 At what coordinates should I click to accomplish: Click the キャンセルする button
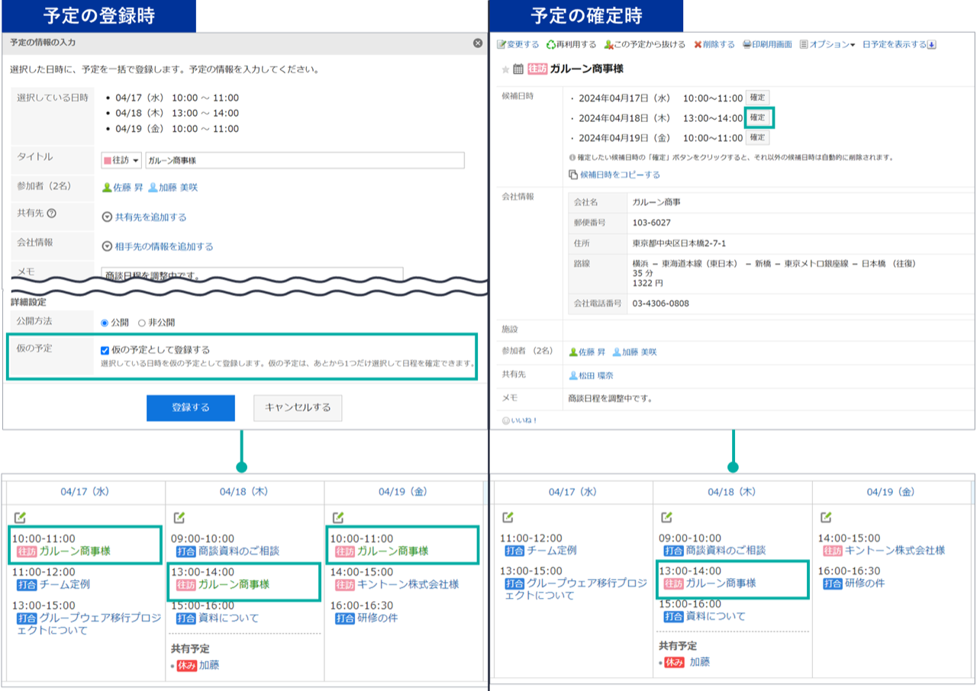point(298,407)
